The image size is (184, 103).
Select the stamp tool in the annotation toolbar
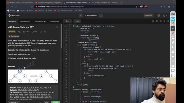pyautogui.click(x=173, y=38)
